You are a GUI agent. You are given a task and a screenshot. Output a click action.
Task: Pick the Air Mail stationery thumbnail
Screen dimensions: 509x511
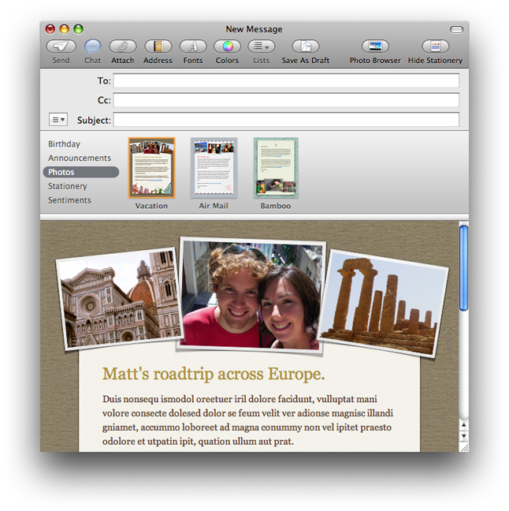[x=214, y=168]
